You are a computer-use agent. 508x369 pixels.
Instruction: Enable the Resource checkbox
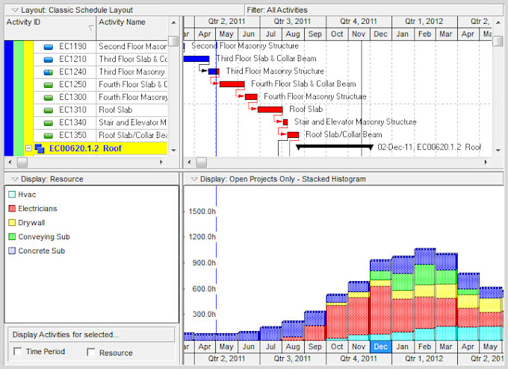pyautogui.click(x=91, y=352)
